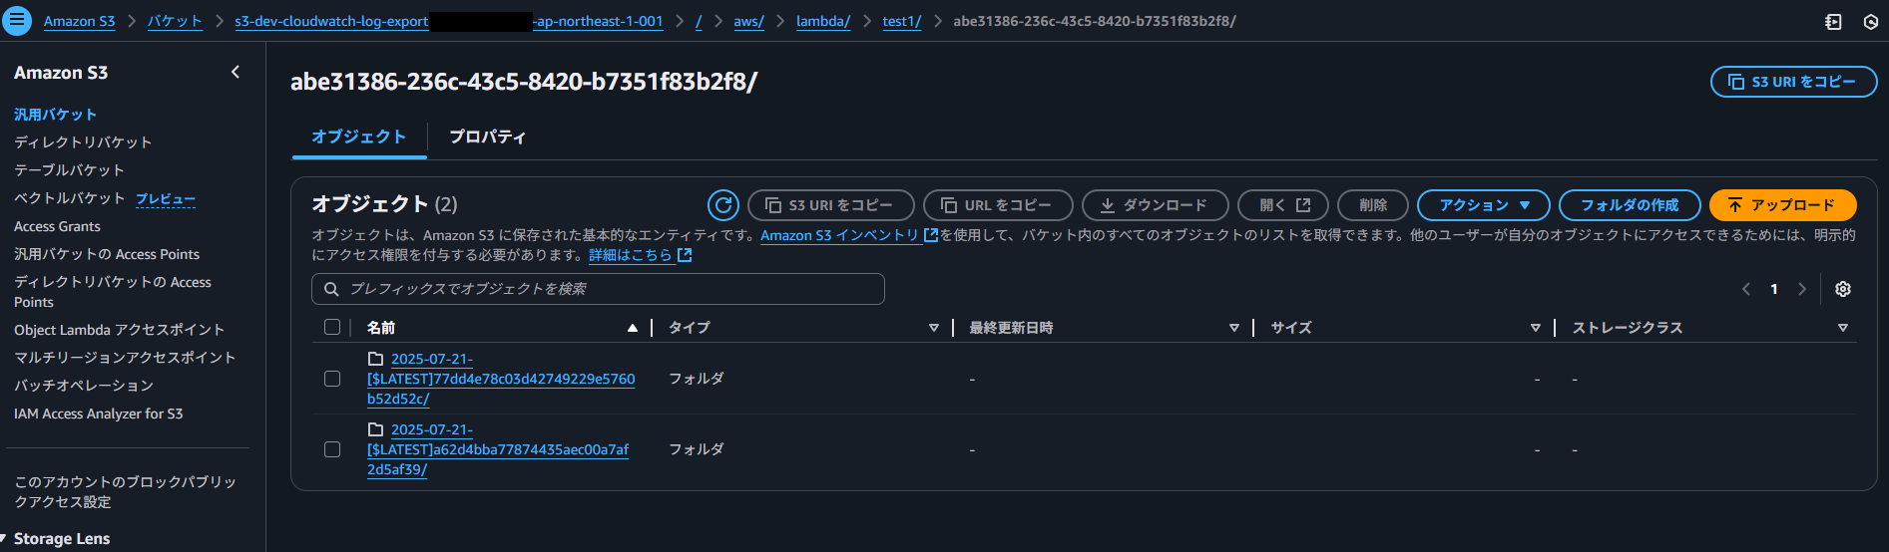Viewport: 1889px width, 552px height.
Task: Open このアカウントのブロックパブリックアクセス設定
Action: click(125, 491)
